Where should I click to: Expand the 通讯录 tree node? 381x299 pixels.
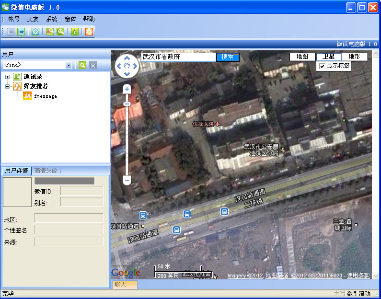click(x=8, y=77)
